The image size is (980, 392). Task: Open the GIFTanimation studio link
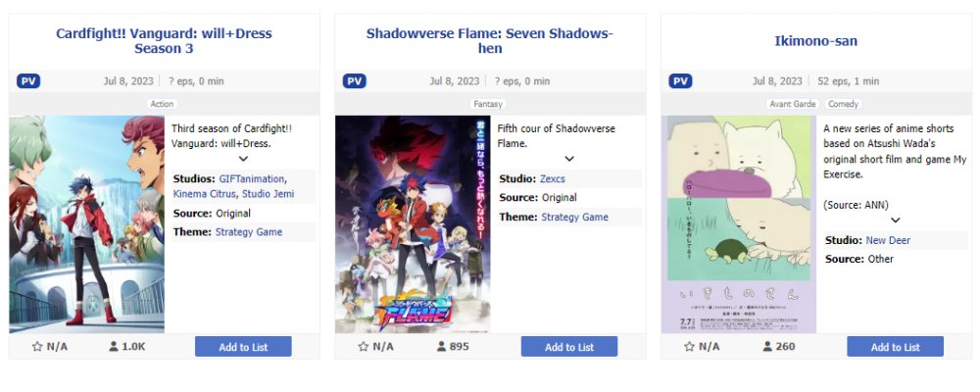tap(251, 179)
